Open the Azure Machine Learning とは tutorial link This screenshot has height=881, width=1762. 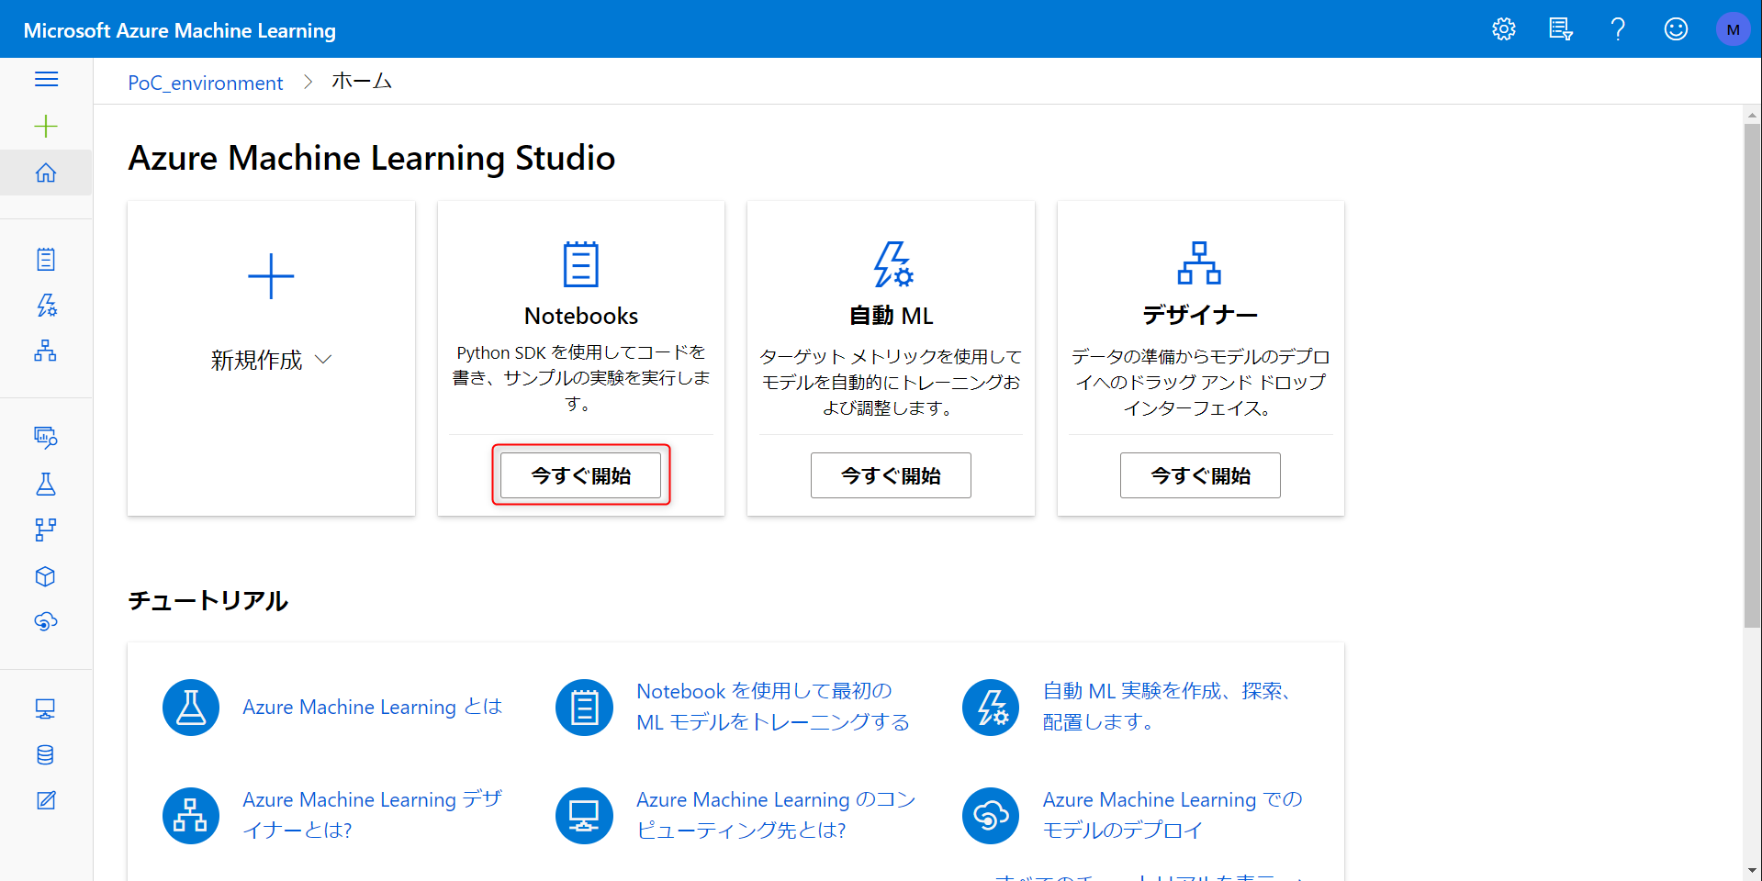tap(373, 707)
